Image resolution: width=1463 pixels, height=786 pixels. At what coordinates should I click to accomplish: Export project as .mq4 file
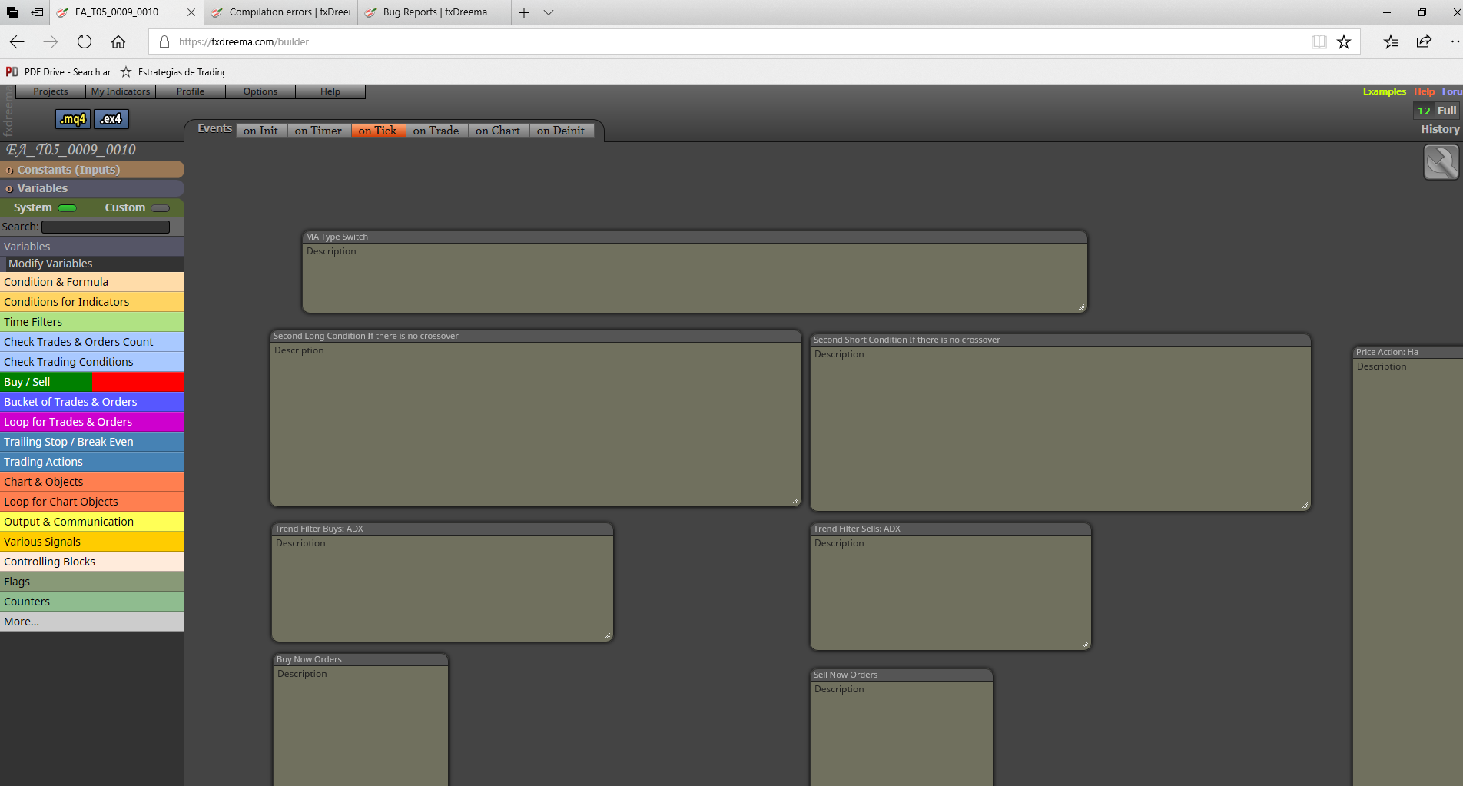[73, 119]
